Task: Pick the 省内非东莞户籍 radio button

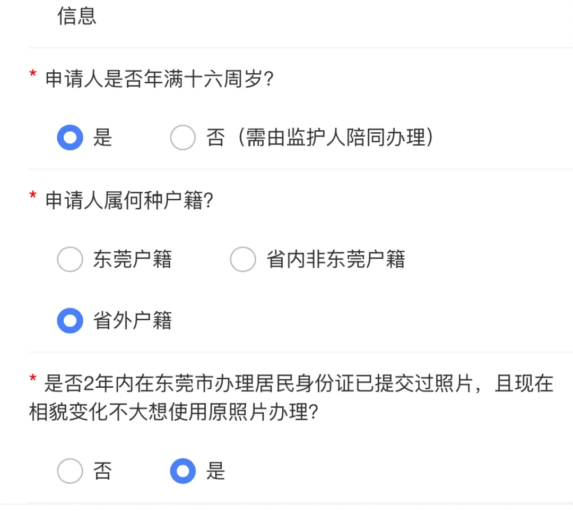Action: [243, 259]
